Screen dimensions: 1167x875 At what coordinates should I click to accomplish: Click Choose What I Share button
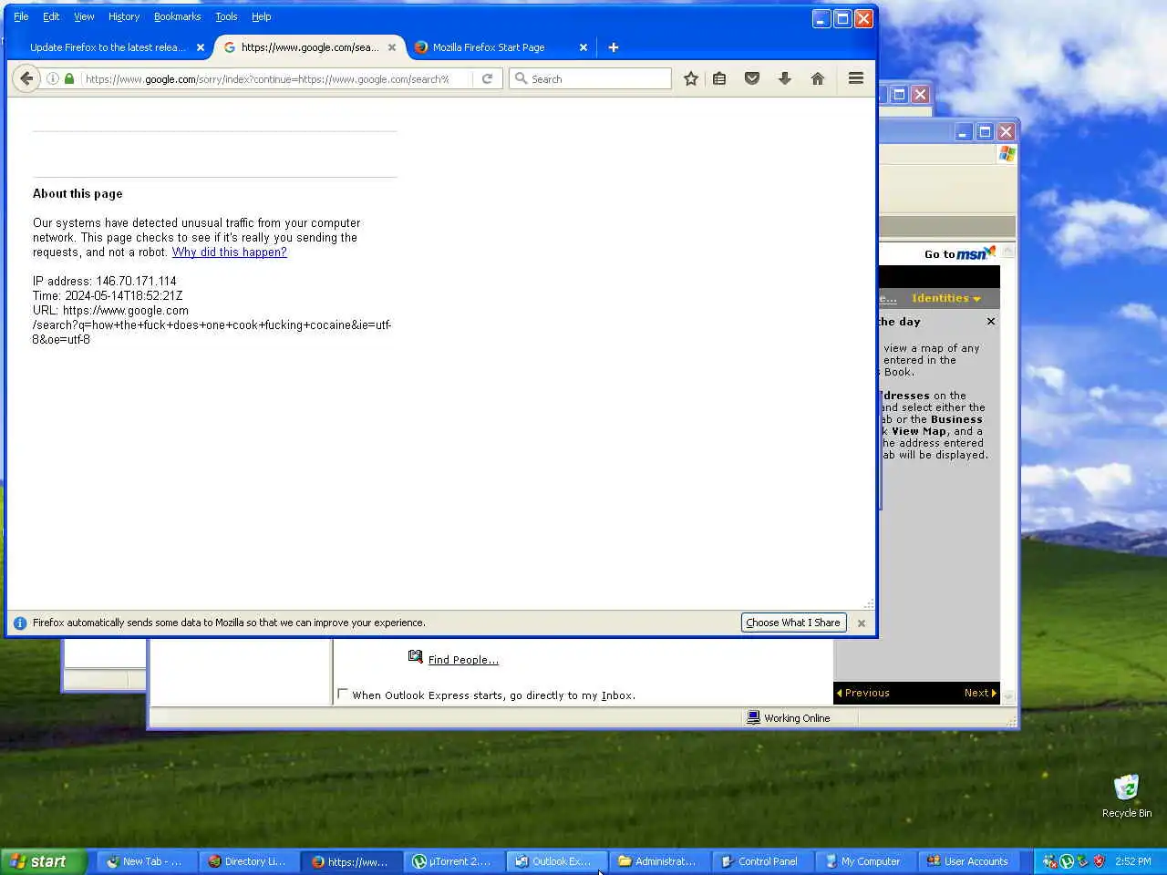tap(793, 623)
